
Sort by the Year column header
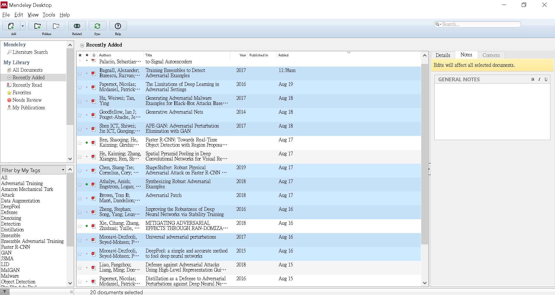click(239, 55)
